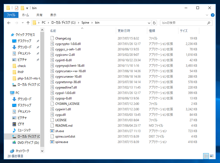
Task: Sort by the Type column header
Action: pyautogui.click(x=163, y=31)
